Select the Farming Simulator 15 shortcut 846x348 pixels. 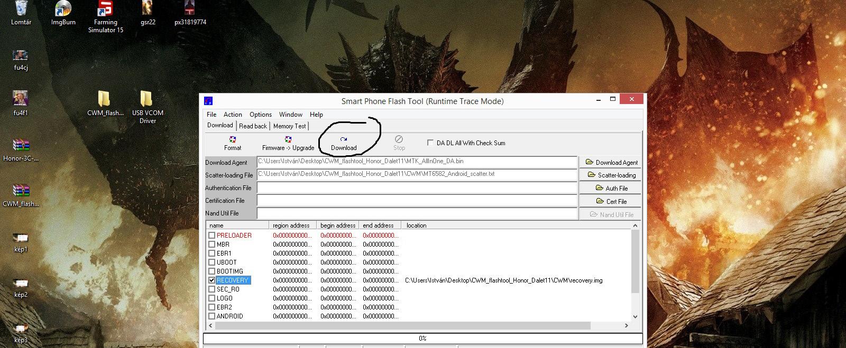(x=106, y=17)
